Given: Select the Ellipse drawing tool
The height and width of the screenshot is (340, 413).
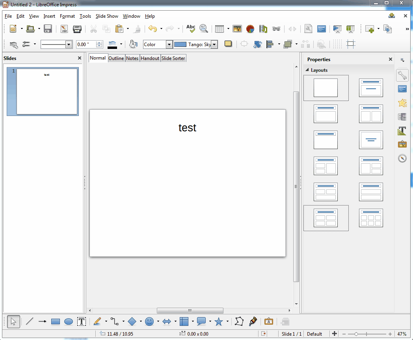Looking at the screenshot, I should pyautogui.click(x=69, y=322).
